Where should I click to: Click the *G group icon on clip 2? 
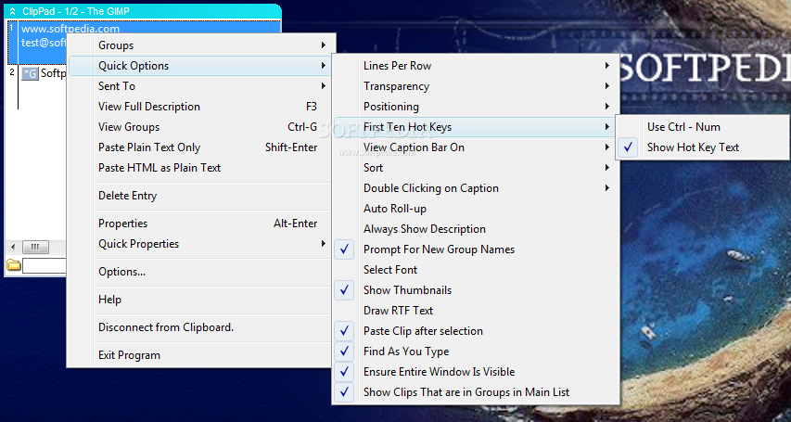point(30,73)
